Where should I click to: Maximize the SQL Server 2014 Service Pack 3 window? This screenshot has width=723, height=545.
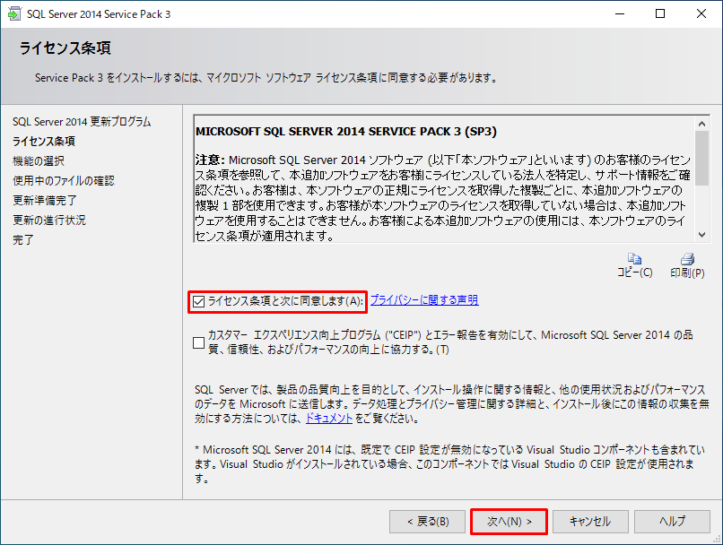click(660, 13)
